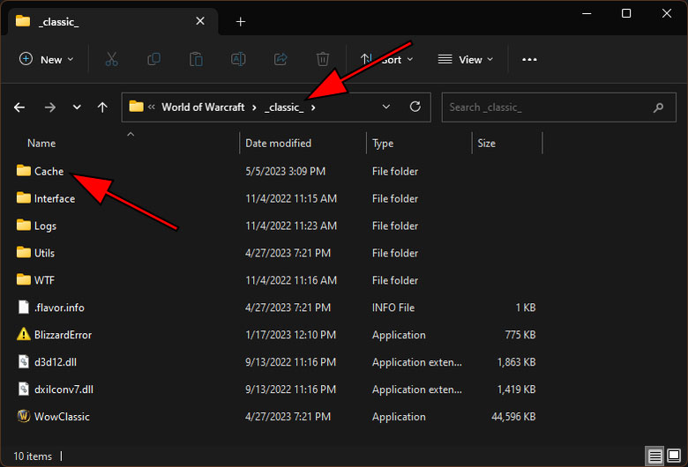Sort by Size column header

(486, 144)
